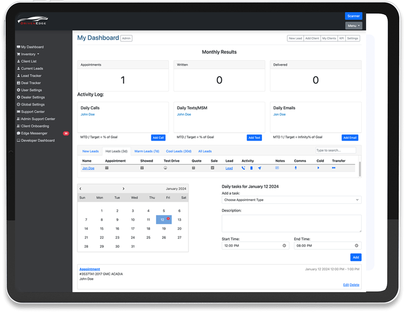
Task: Click the paper plane send icon in Activity
Action: [260, 168]
